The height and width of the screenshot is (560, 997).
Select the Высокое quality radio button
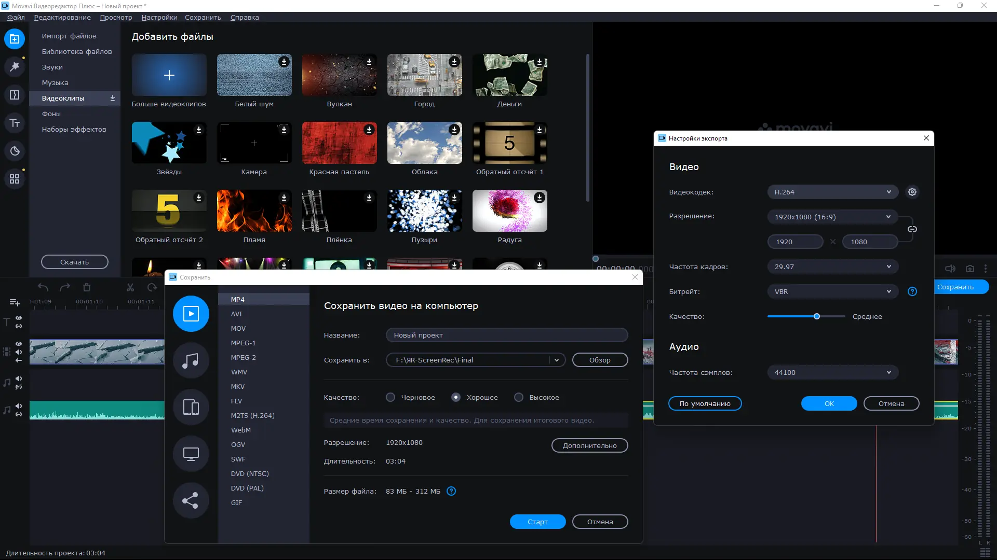tap(519, 398)
